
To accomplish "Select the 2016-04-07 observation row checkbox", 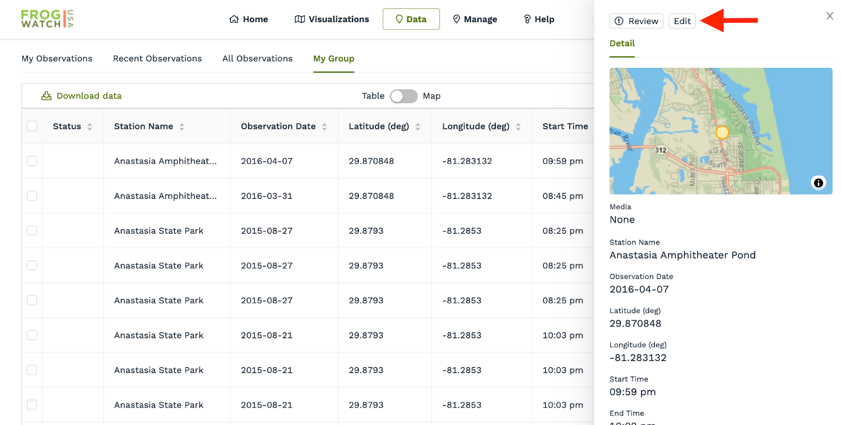I will click(x=32, y=161).
